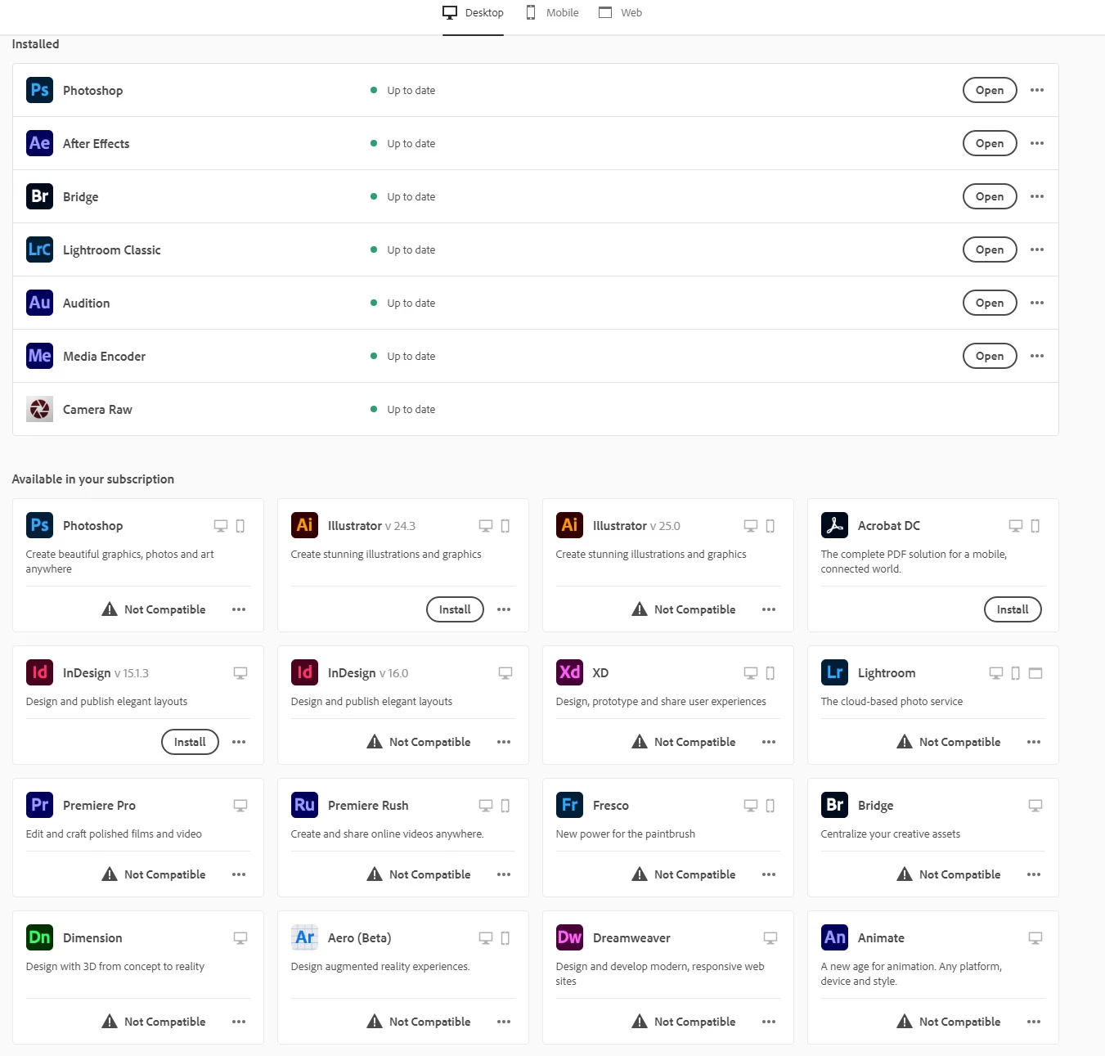Click the Lightroom Classic app icon
Screen dimensions: 1105x1056
[39, 249]
